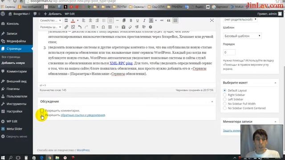This screenshot has height=160, width=285.
Task: Align text right in editor toolbar
Action: (97, 20)
